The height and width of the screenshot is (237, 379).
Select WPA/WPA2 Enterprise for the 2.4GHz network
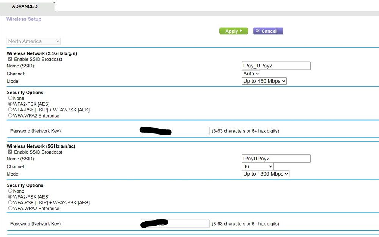(10, 115)
